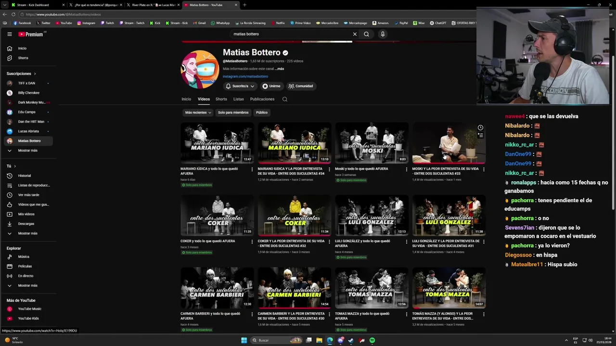Screen dimensions: 616x346
Task: Open the Más recientes sort dropdown
Action: pos(198,112)
